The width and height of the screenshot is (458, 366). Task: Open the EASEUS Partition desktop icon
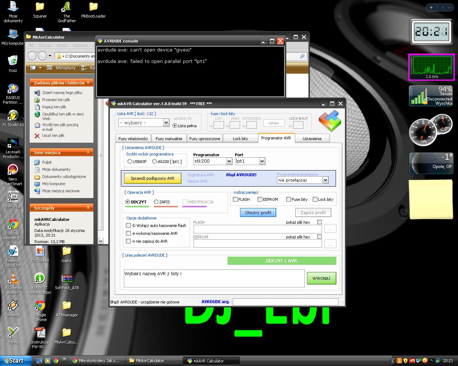point(13,93)
